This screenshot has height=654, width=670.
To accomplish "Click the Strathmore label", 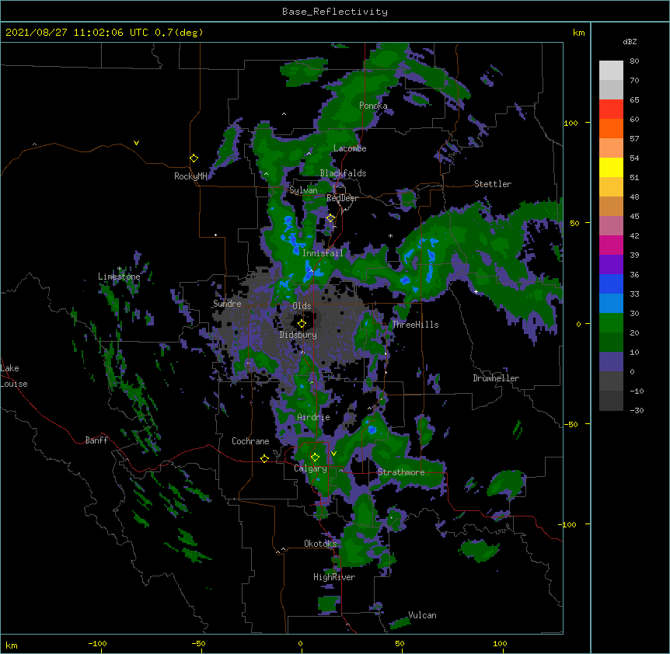I will point(401,472).
